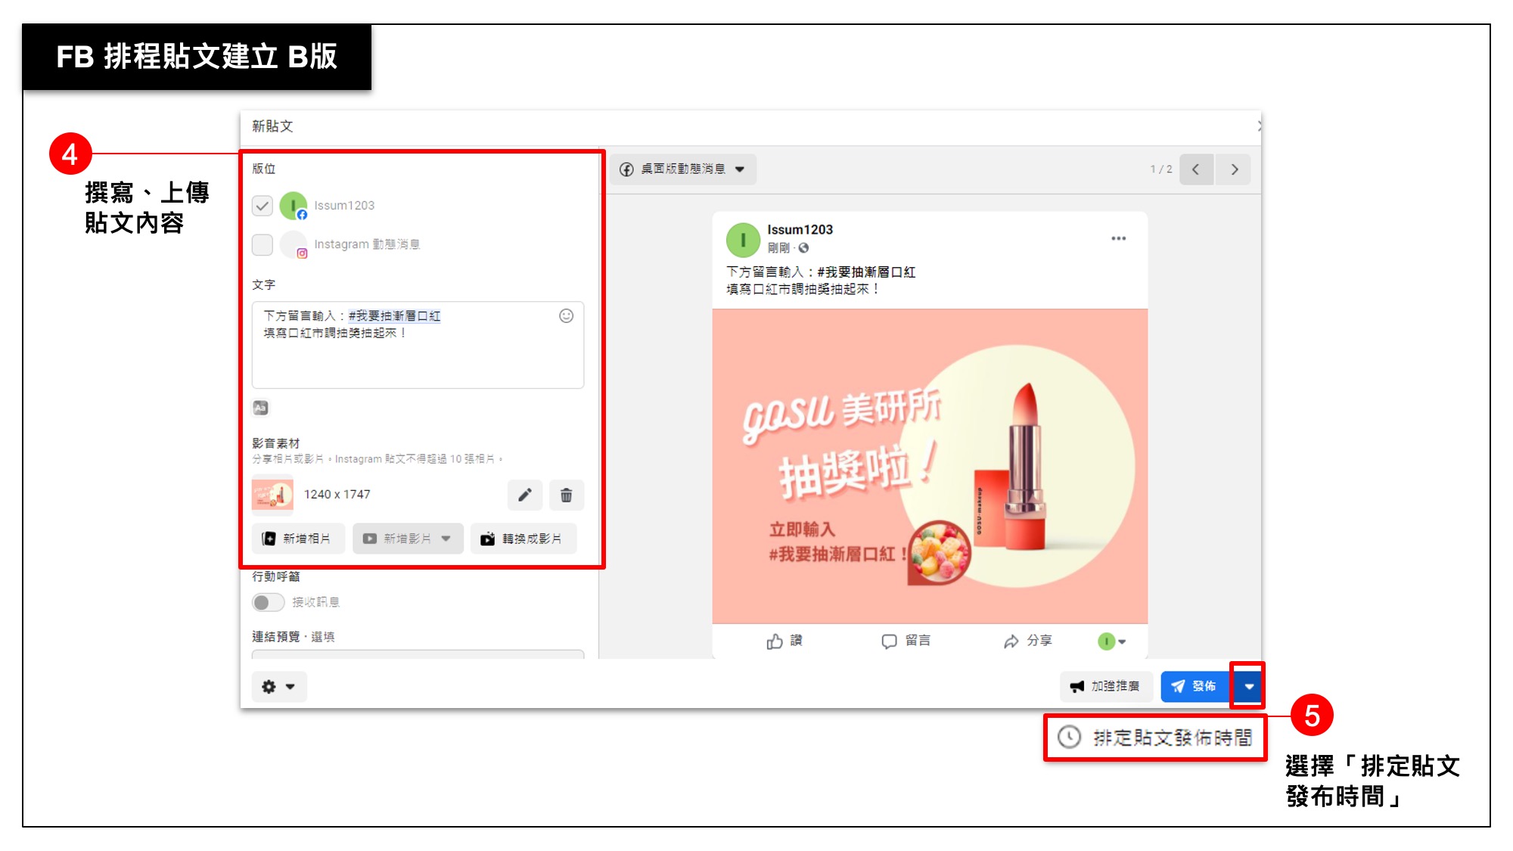Screen dimensions: 1513x851
Task: Expand the gear settings dropdown
Action: pos(278,687)
